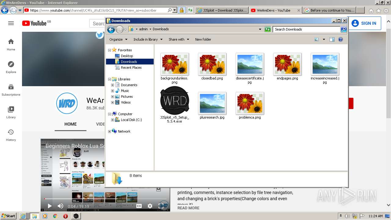
Task: Select Desktop under Favorites
Action: pyautogui.click(x=127, y=56)
